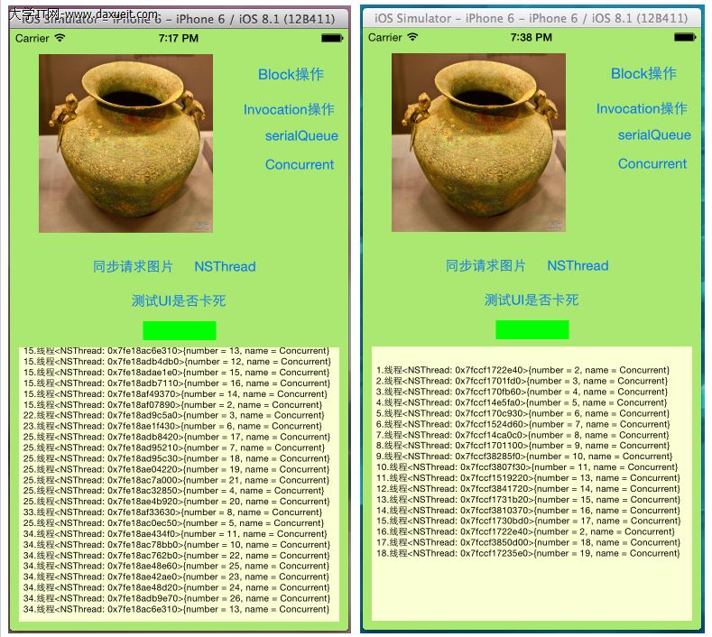This screenshot has height=637, width=712.
Task: Click right log line 10.线程 number = 11
Action: 527,467
